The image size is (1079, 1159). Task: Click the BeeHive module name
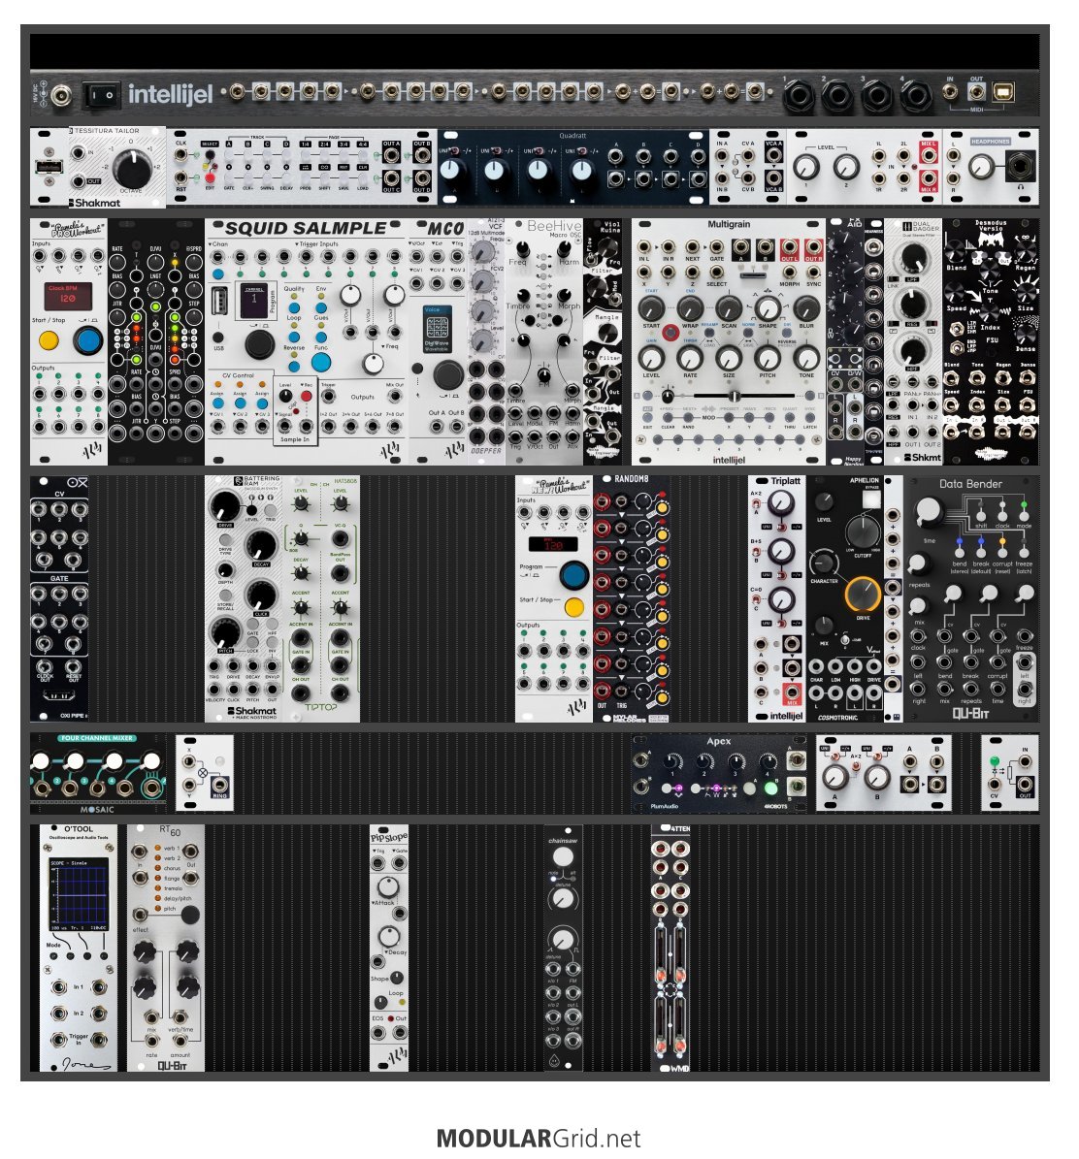click(x=553, y=225)
